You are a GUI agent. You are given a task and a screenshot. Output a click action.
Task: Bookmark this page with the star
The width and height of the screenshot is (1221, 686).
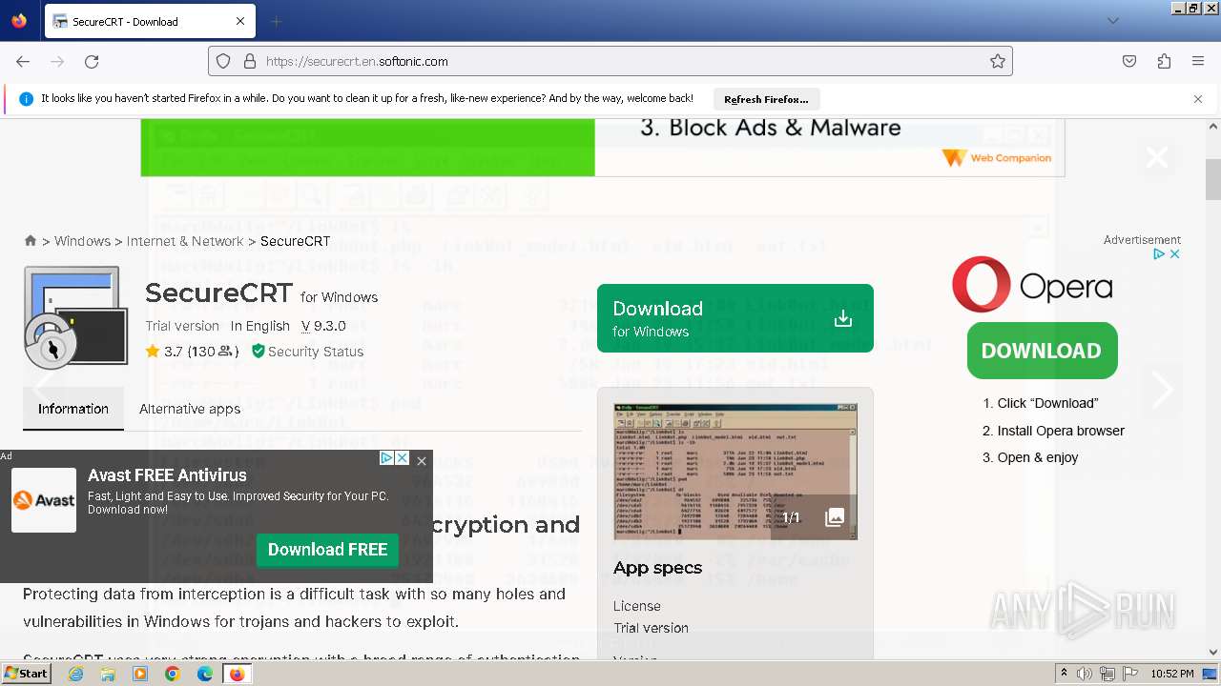[998, 61]
